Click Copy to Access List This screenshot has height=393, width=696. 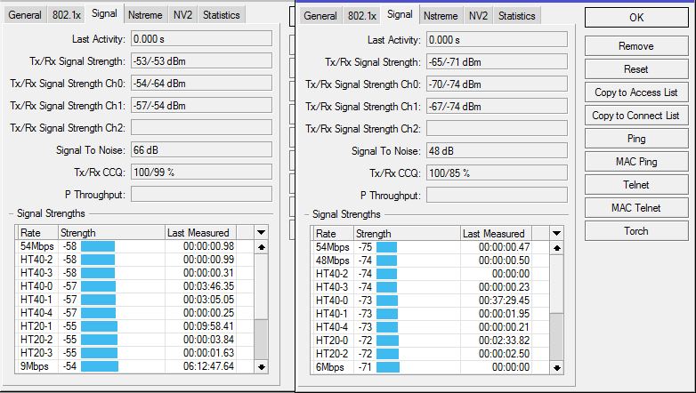[636, 92]
